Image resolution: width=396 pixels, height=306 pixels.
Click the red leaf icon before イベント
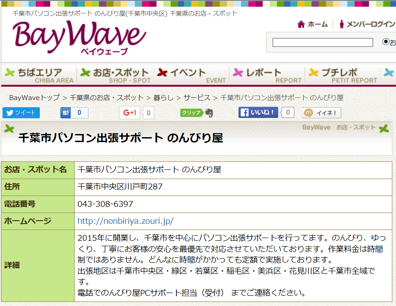click(162, 73)
